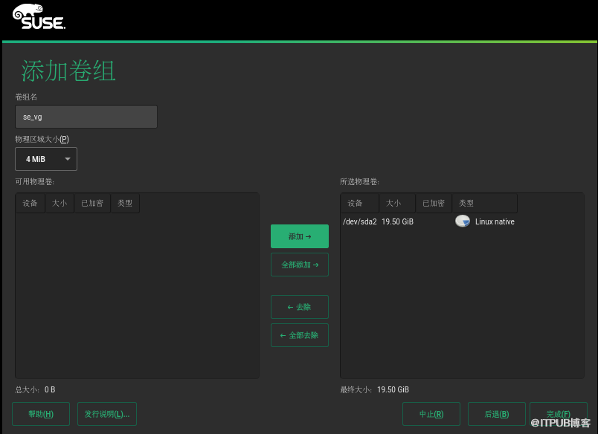598x434 pixels.
Task: Sort available volumes by 设备 column header
Action: pyautogui.click(x=30, y=203)
